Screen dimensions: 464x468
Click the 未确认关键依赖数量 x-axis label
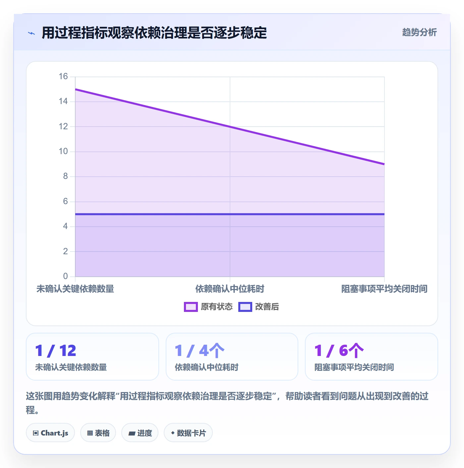click(x=75, y=289)
